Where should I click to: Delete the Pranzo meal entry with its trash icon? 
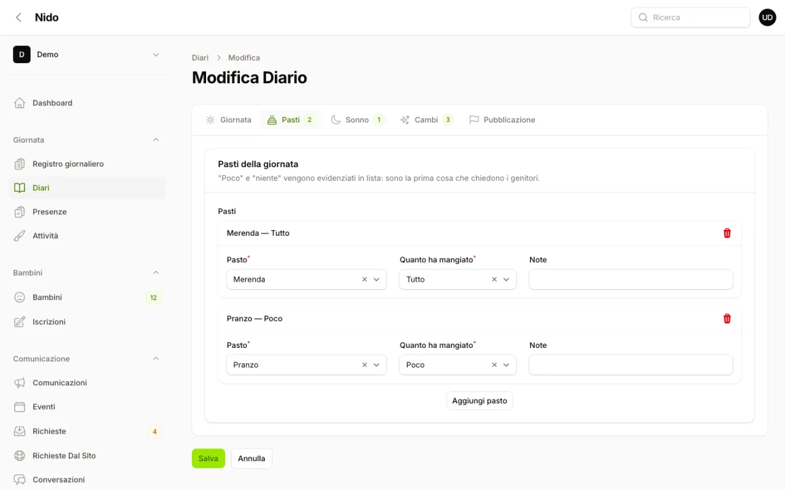[727, 318]
